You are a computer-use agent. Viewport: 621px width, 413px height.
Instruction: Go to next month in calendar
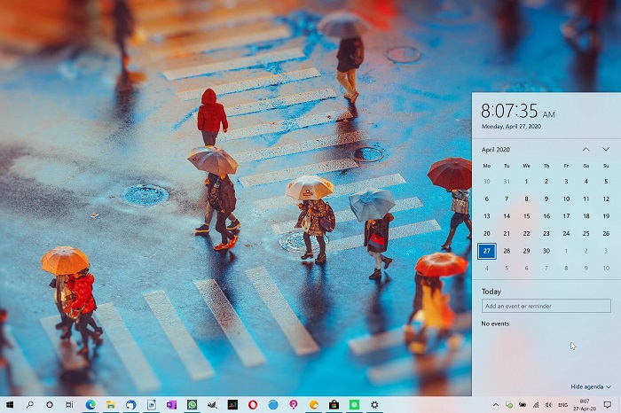[606, 149]
